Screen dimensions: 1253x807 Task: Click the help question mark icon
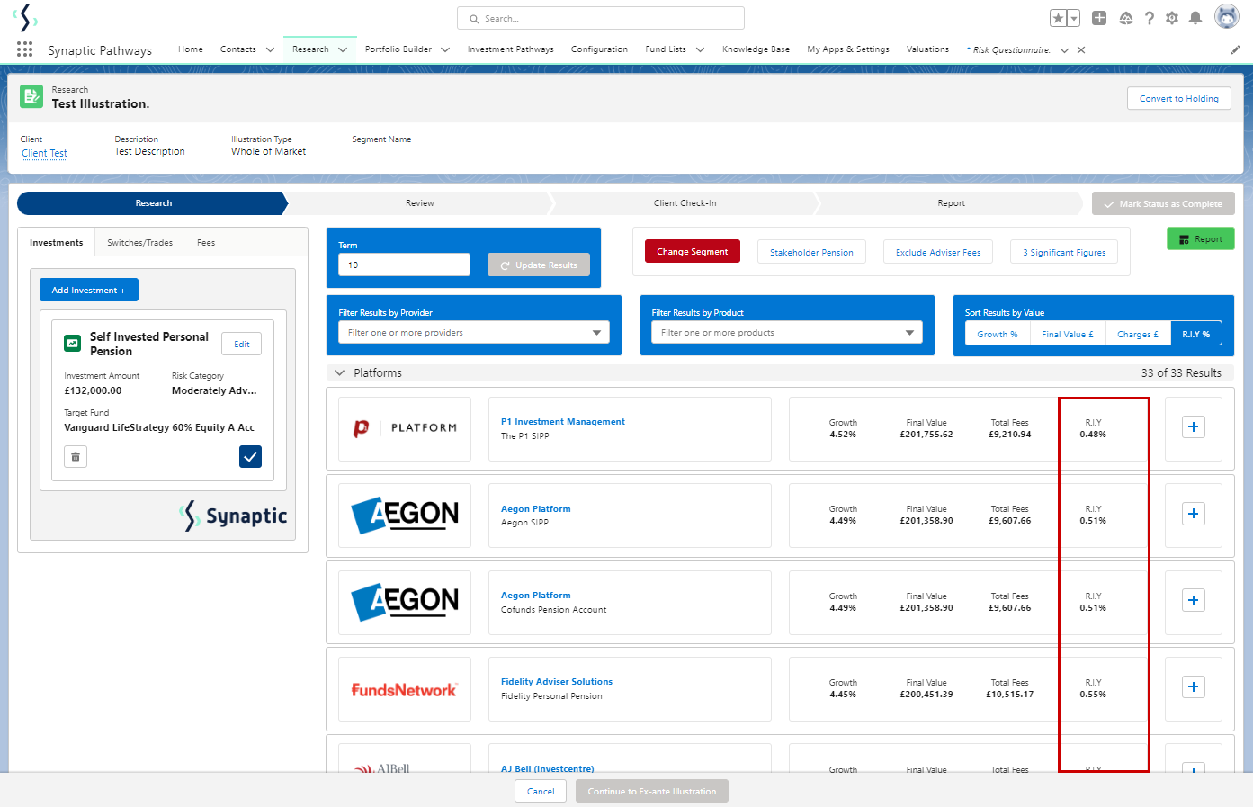coord(1149,18)
